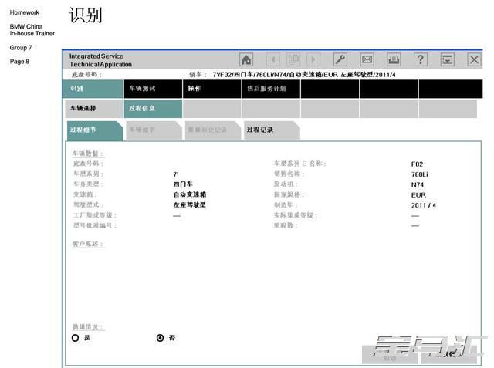This screenshot has width=494, height=368.
Task: Switch to the 车辆测试 tab
Action: coord(153,89)
